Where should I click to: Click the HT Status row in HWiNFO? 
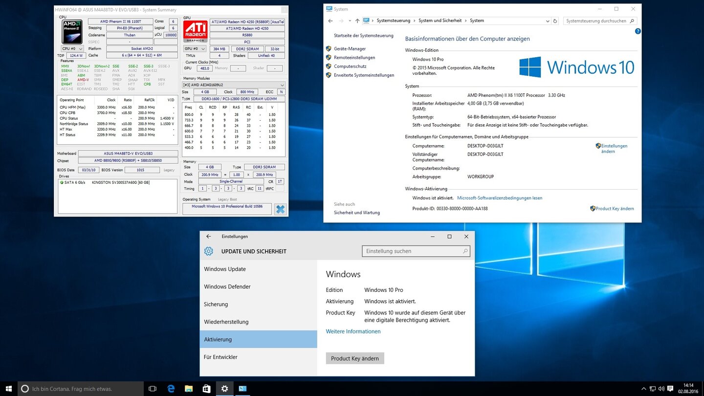coord(117,134)
